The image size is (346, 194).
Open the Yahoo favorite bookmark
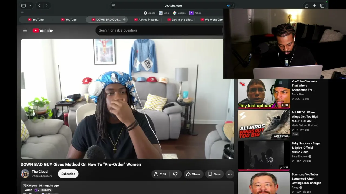[x=195, y=13]
